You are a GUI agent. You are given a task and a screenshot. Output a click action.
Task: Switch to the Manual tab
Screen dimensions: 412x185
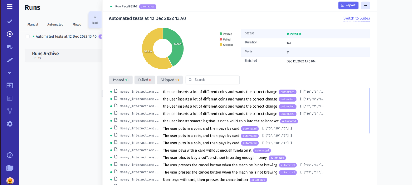point(33,24)
